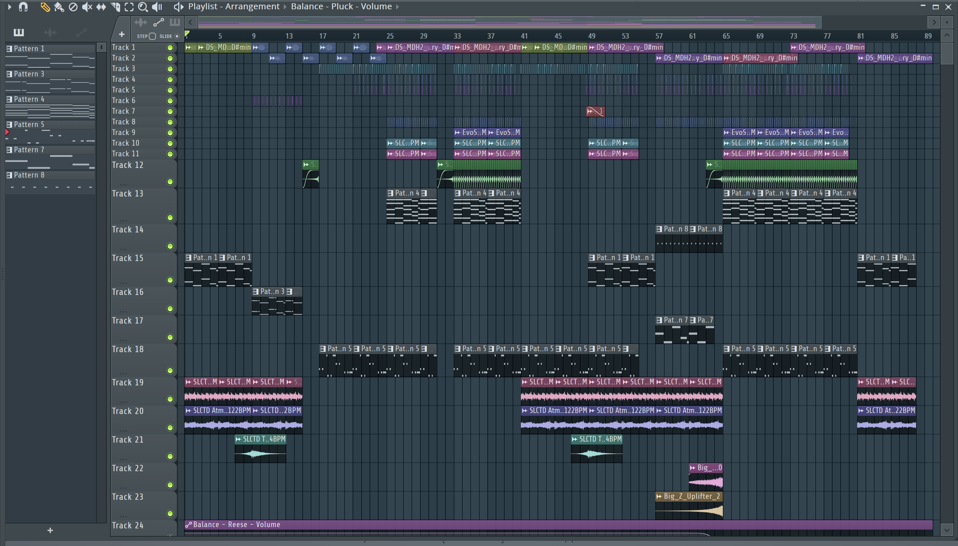
Task: Click the song overview minimap bar
Action: point(510,23)
